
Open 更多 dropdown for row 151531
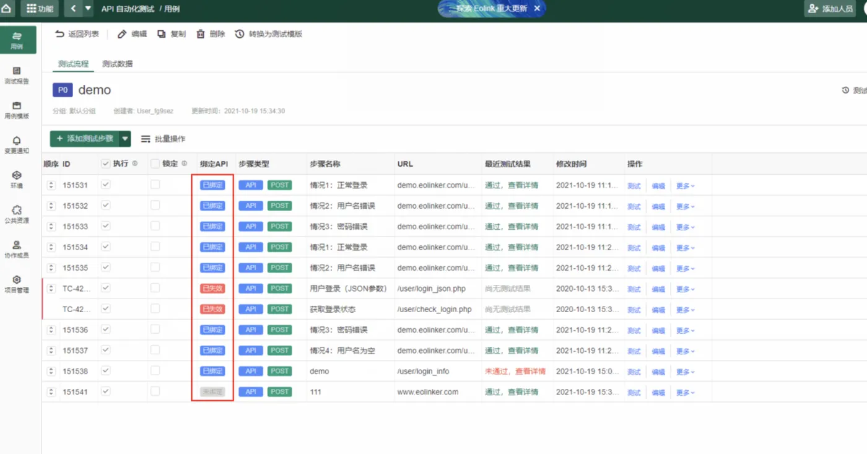(x=685, y=186)
